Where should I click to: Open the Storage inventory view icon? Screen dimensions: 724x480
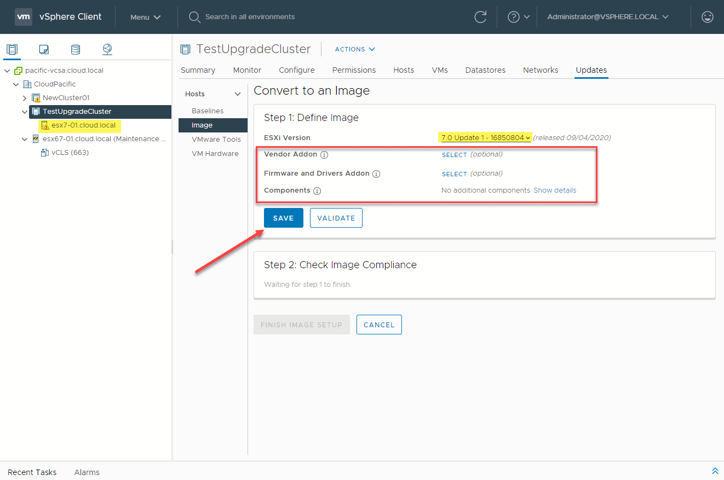tap(76, 49)
